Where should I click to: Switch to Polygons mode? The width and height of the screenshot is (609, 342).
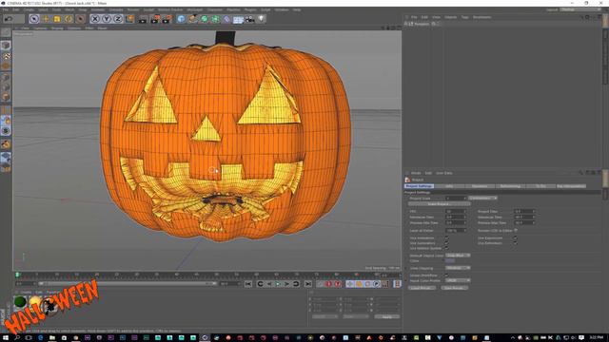coord(6,97)
